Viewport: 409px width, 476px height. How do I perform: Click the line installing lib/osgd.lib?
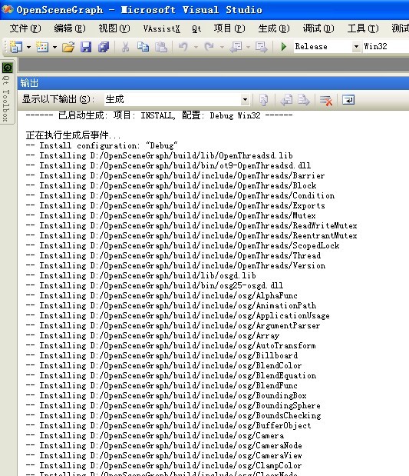(x=141, y=275)
